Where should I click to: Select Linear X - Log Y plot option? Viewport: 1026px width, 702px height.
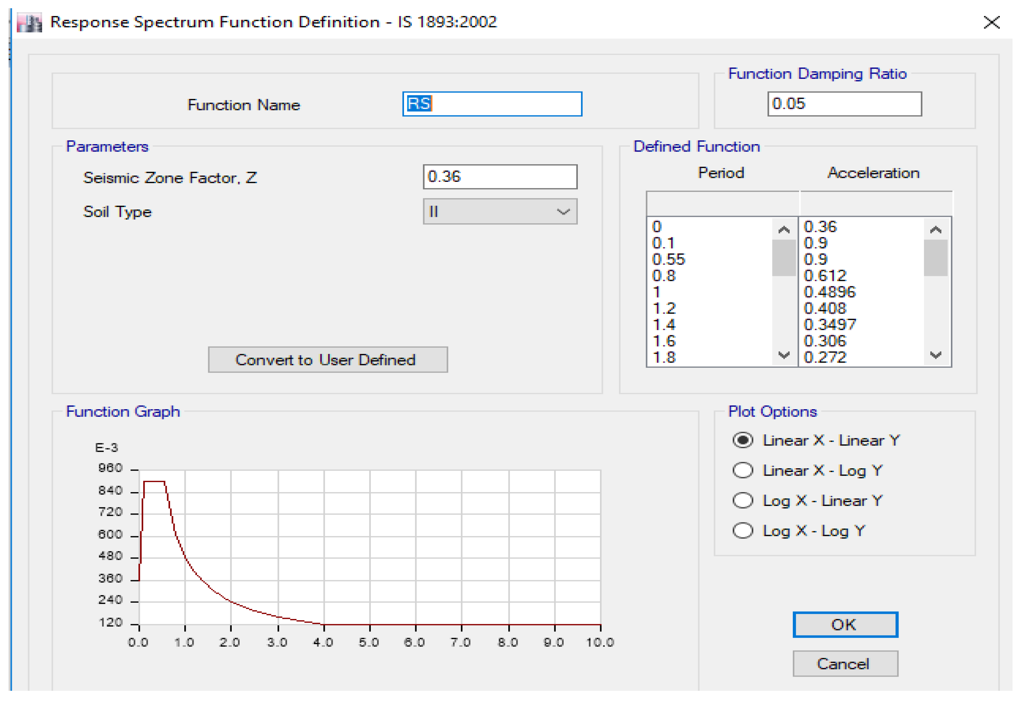pos(743,470)
